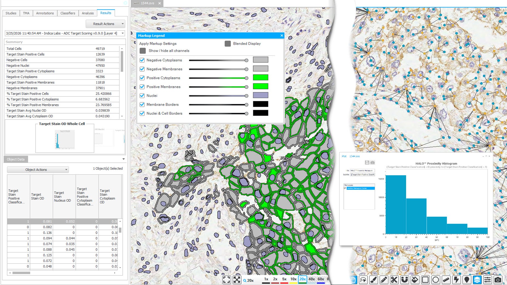Screen dimensions: 507x285
Task: Toggle the histogram series checkbox in Plot Layers
Action: 345,188
